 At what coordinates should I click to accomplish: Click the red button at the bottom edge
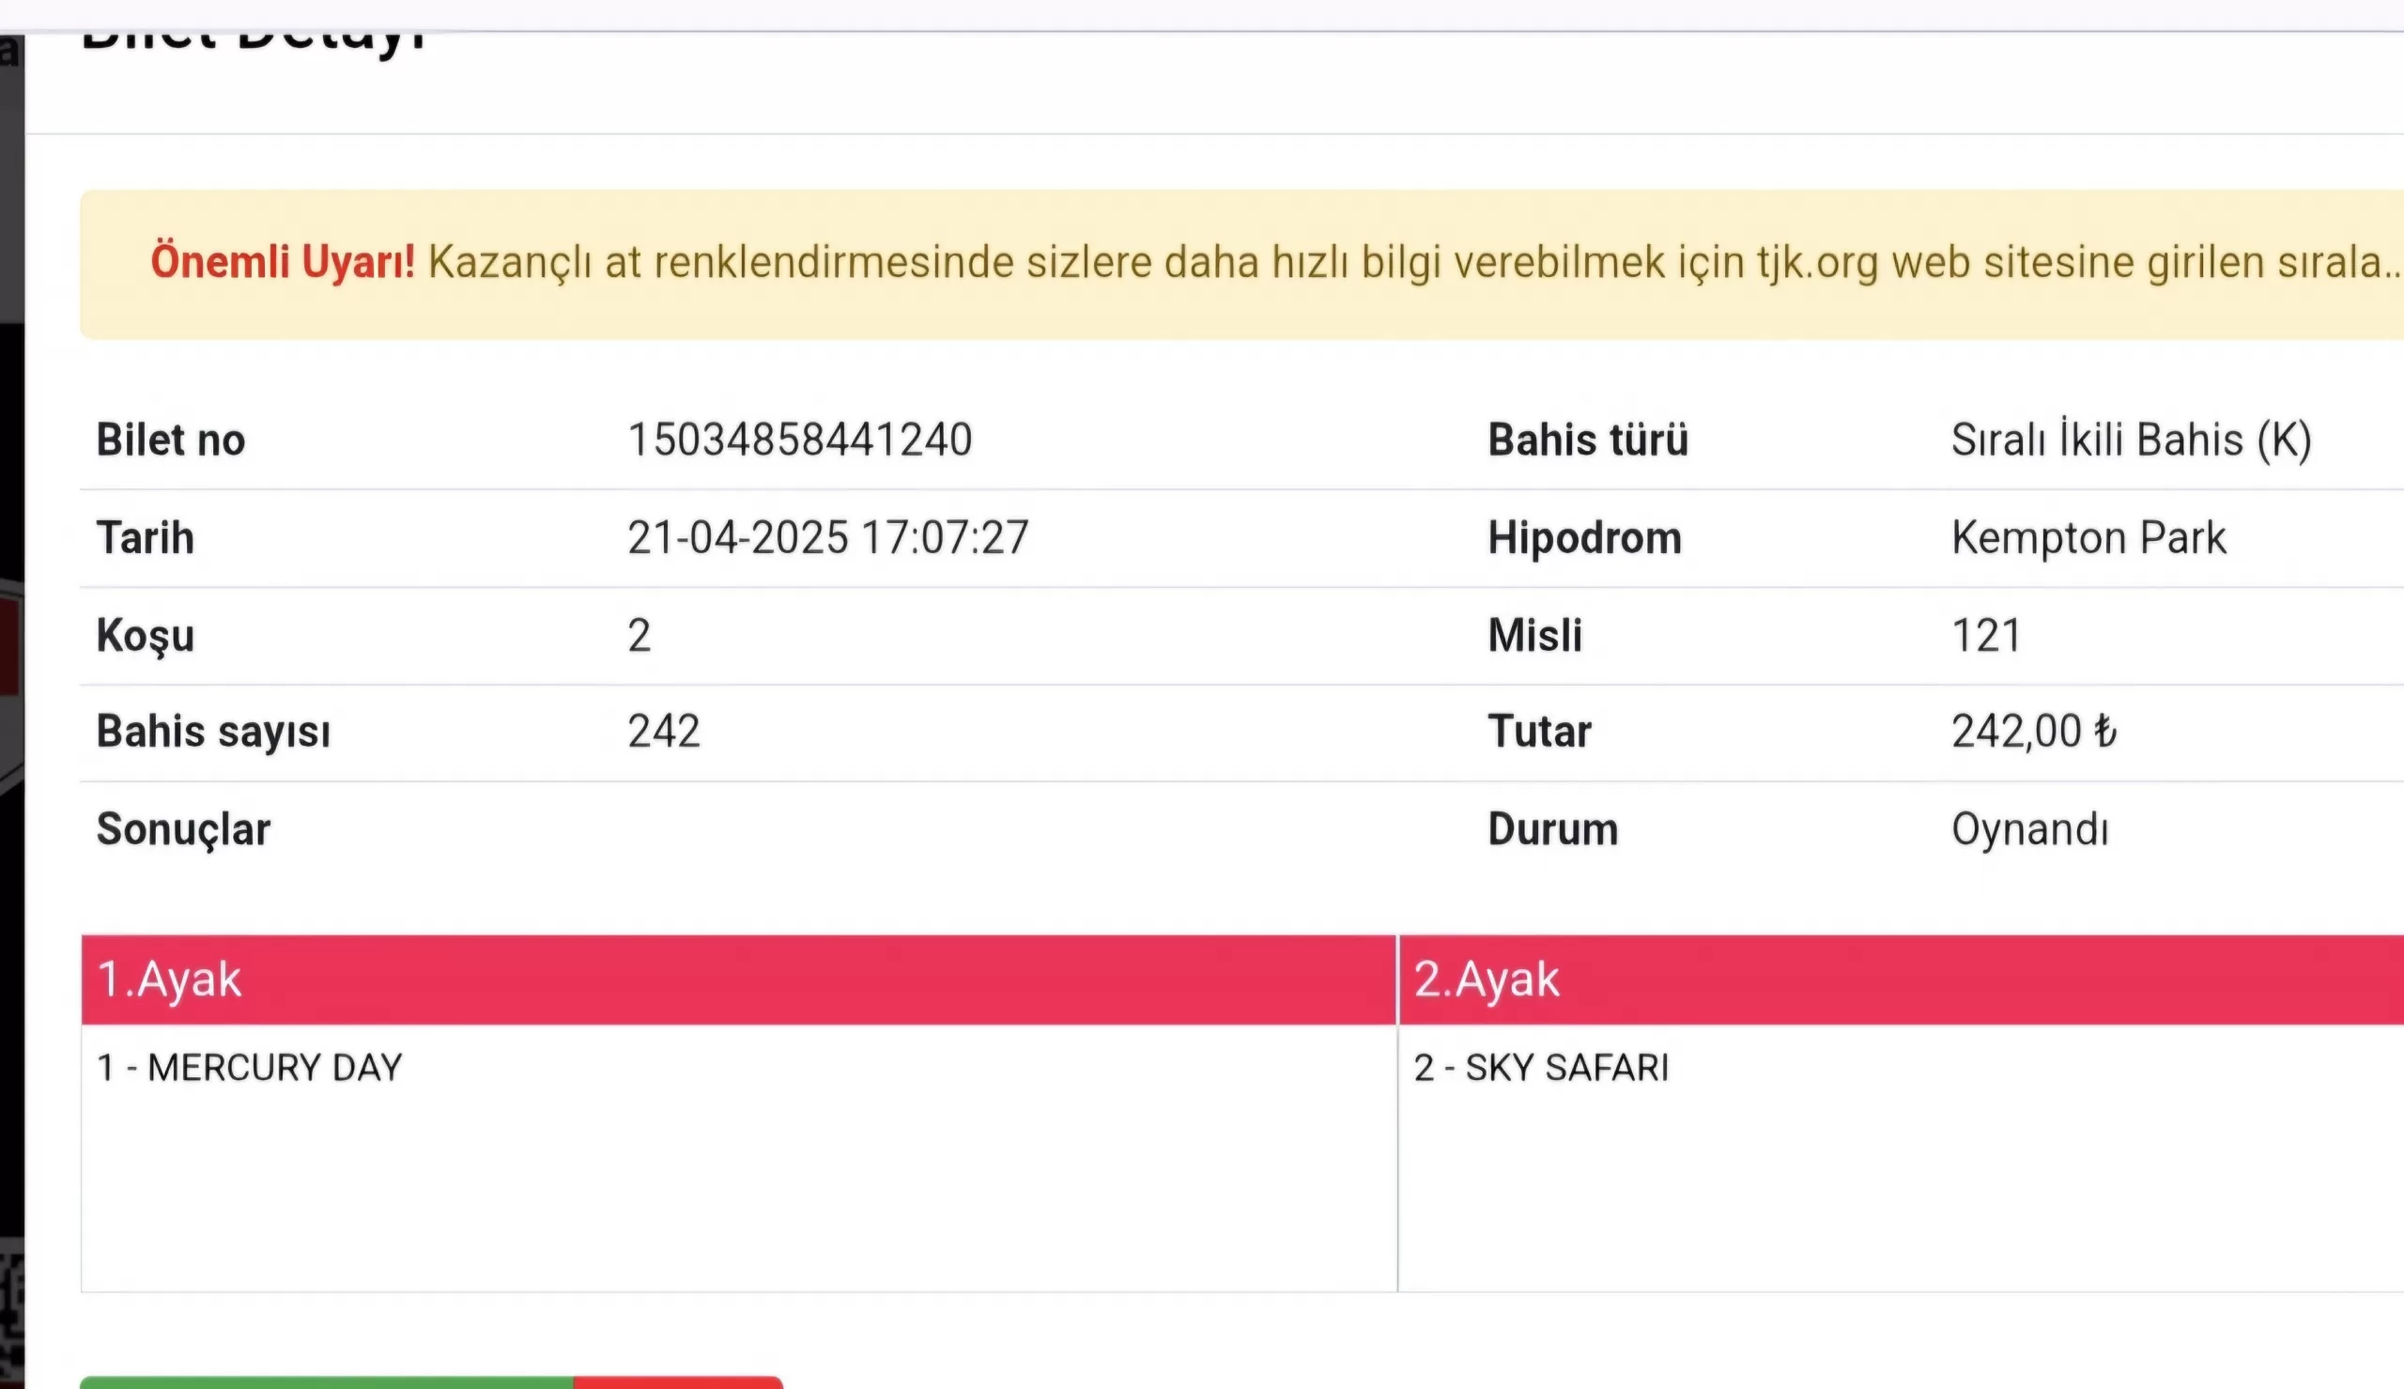coord(678,1382)
